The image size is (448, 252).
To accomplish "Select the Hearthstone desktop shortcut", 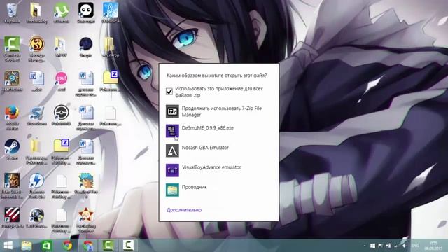I will (12, 81).
